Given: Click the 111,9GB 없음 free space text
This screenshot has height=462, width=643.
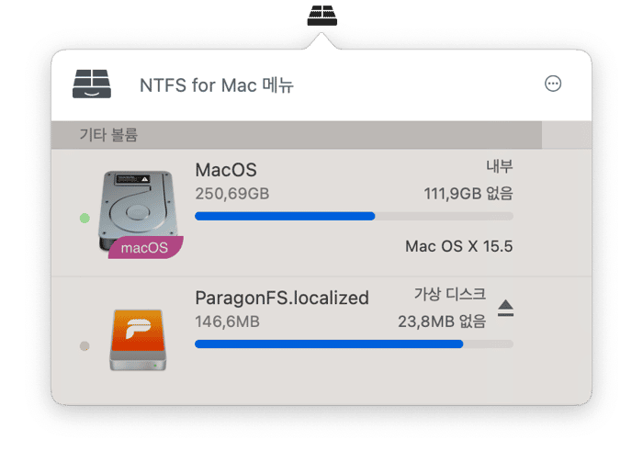Looking at the screenshot, I should [x=468, y=193].
